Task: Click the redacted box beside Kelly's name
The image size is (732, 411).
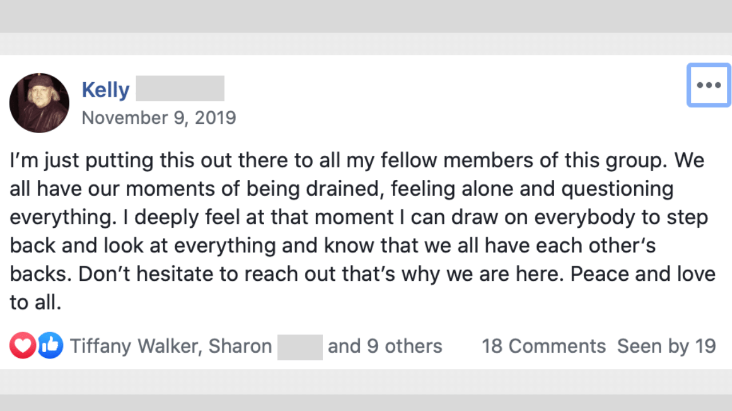Action: [x=180, y=88]
